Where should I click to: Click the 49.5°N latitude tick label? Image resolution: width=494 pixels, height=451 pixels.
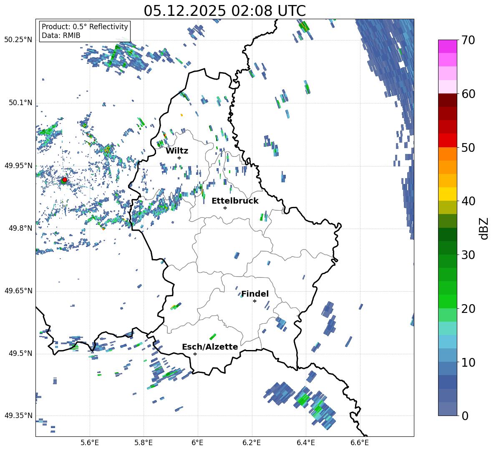click(x=20, y=354)
